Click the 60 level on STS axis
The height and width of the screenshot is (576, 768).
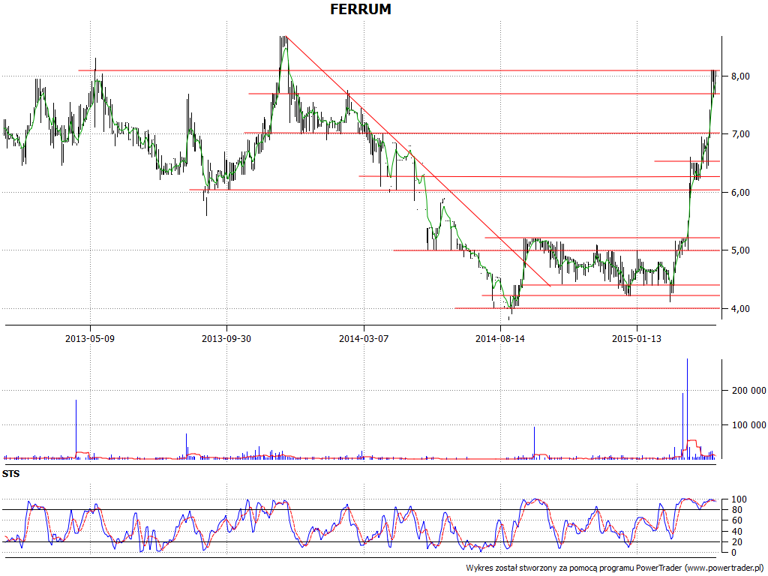pos(739,520)
